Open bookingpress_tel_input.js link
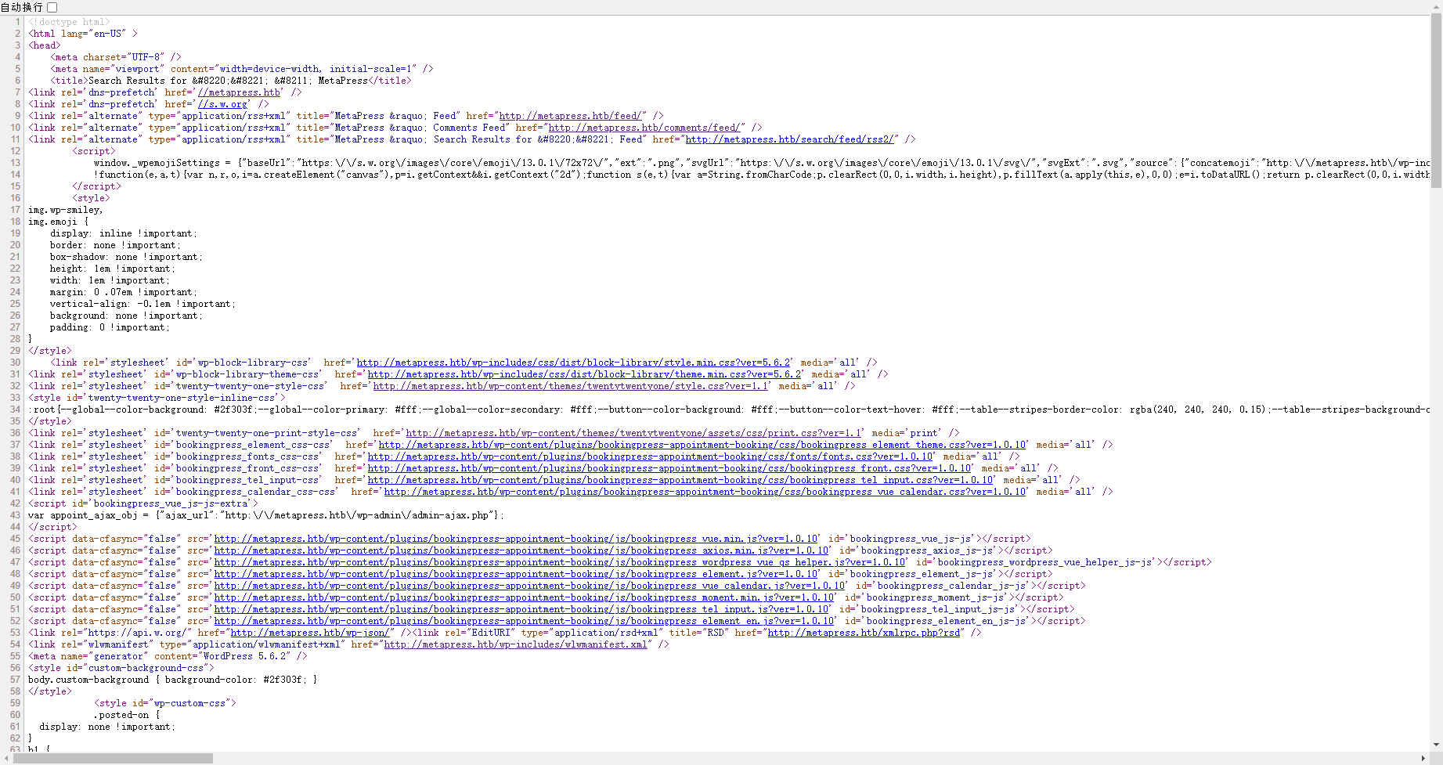 [521, 609]
